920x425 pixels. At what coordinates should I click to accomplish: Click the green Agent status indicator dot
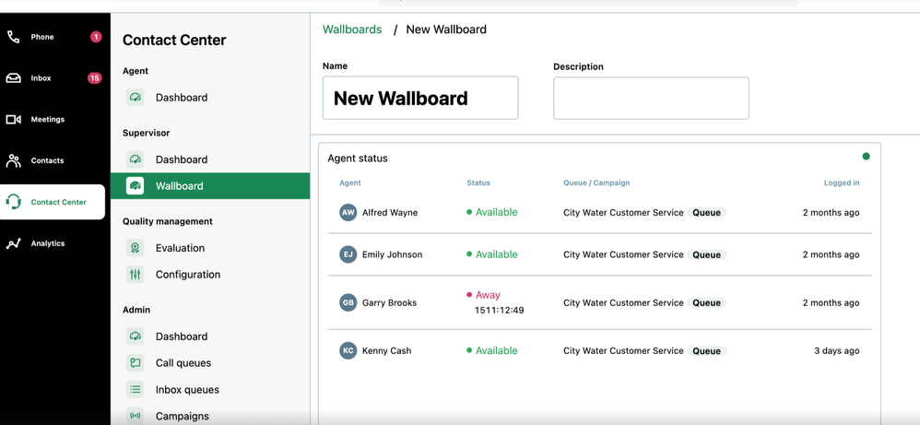click(866, 156)
